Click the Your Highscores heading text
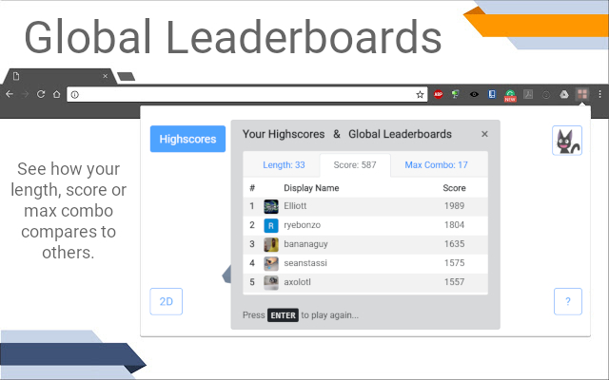 (x=284, y=134)
